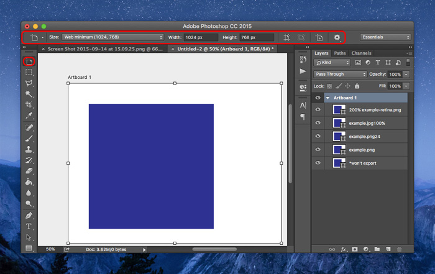Click the artboard Width field
Screen dimensions: 435x274
(x=200, y=37)
